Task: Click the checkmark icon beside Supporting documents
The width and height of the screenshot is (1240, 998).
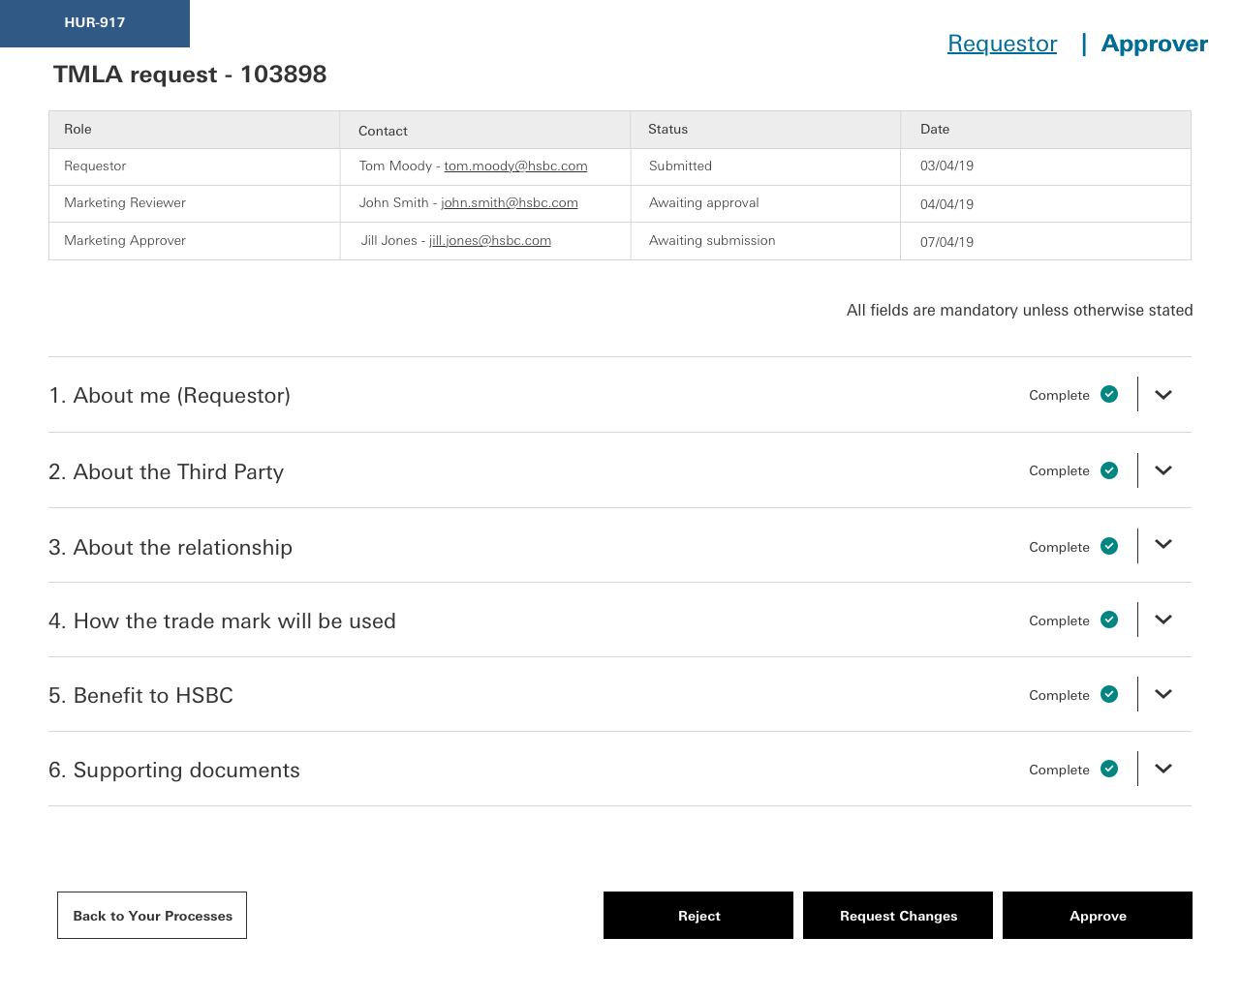Action: [1109, 769]
